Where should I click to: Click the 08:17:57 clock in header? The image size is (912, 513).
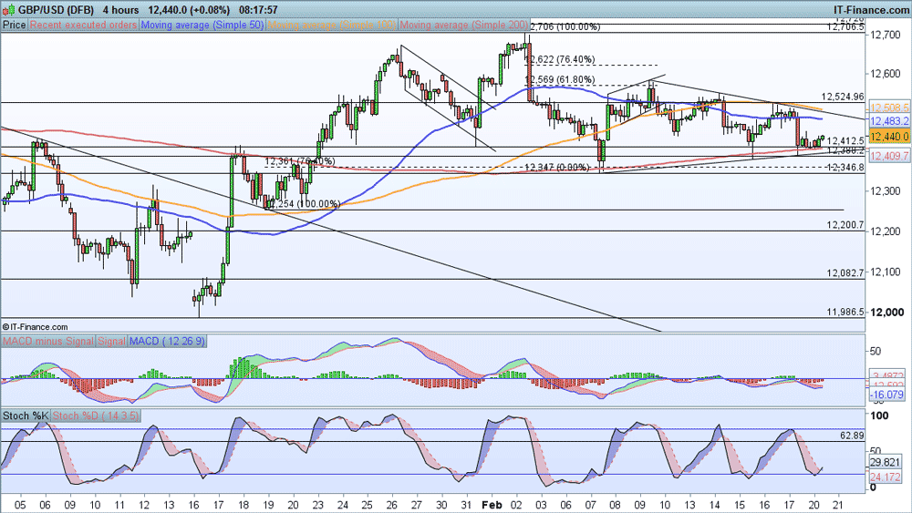pos(258,10)
